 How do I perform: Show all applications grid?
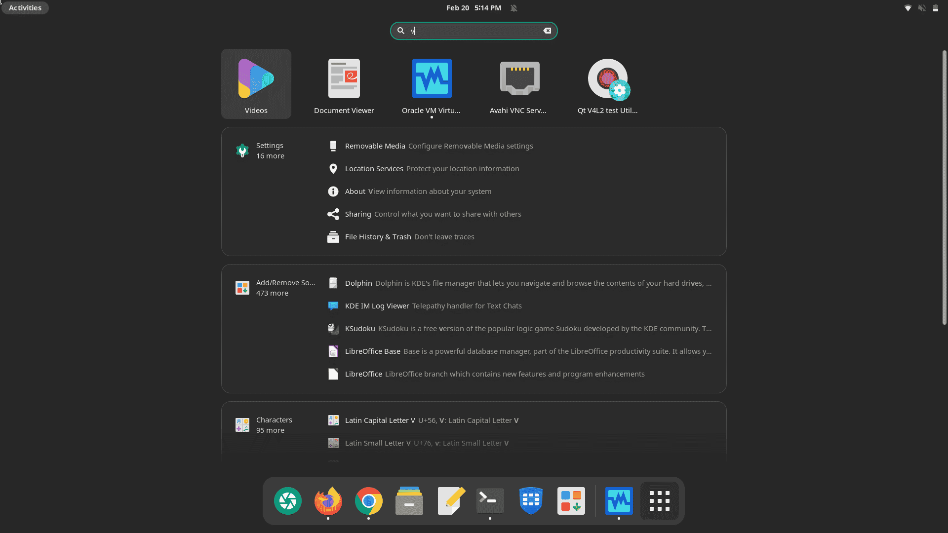[x=659, y=501]
